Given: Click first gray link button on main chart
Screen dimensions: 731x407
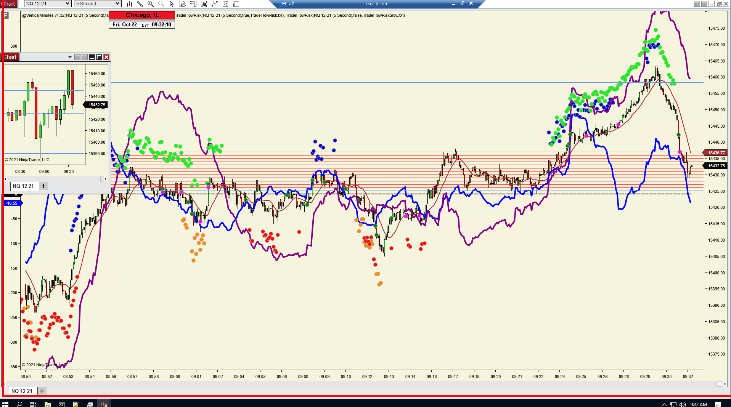Looking at the screenshot, I should click(697, 4).
